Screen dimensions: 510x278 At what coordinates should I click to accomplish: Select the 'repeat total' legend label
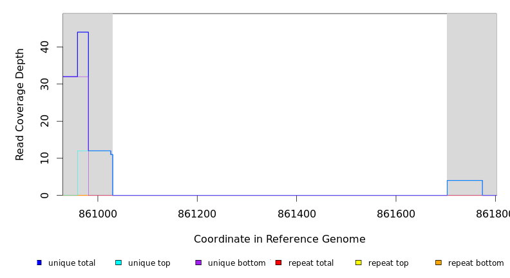pyautogui.click(x=311, y=263)
